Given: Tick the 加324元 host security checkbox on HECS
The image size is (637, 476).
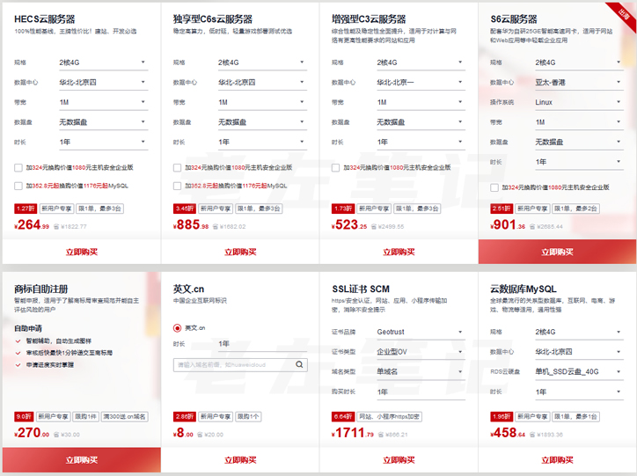Looking at the screenshot, I should pyautogui.click(x=18, y=167).
